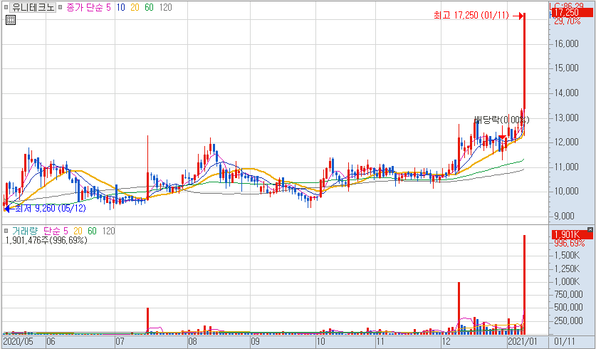Click the 250,000 volume axis label

tap(568, 321)
